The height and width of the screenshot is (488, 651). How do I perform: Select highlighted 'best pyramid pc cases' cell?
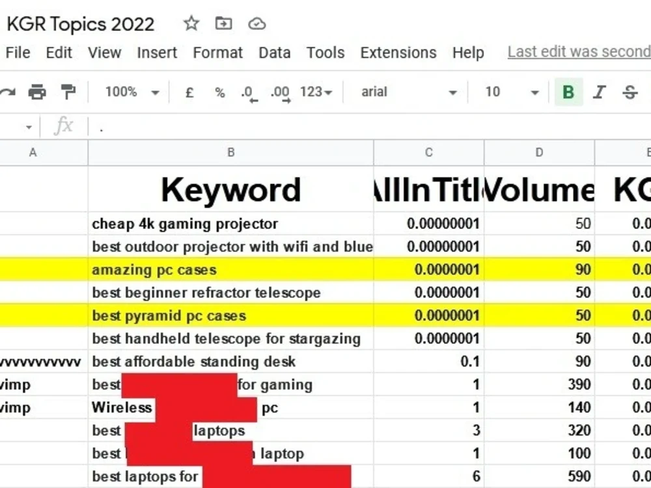(x=231, y=316)
